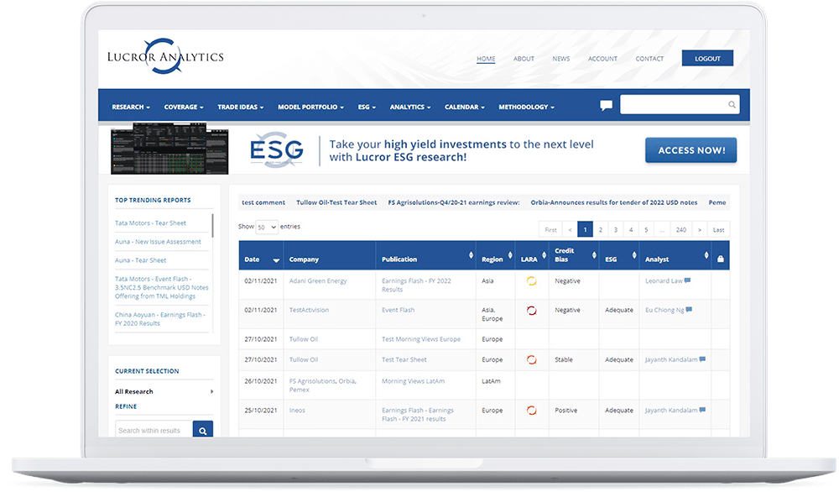839x492 pixels.
Task: Open the Research dropdown menu
Action: point(131,107)
